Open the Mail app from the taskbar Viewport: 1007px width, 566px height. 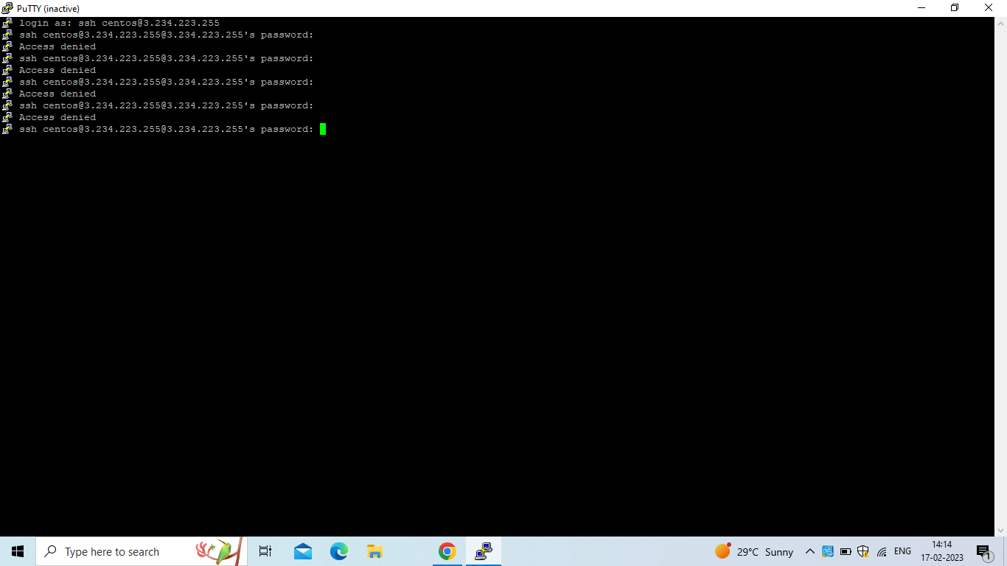302,551
